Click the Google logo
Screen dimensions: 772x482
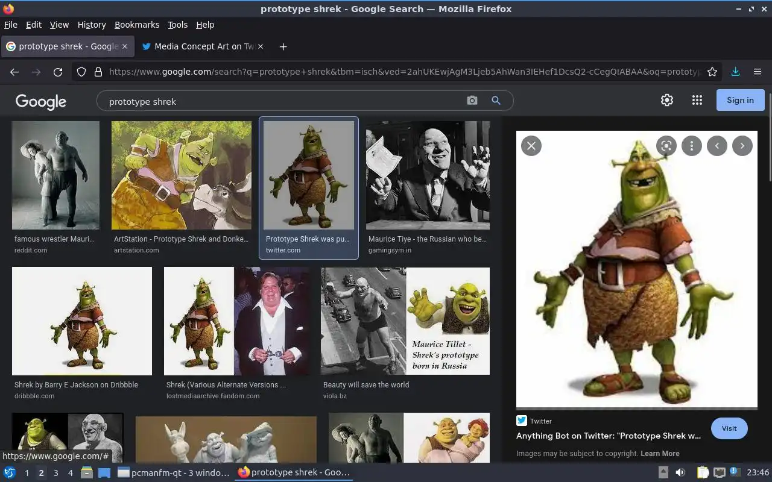coord(41,101)
